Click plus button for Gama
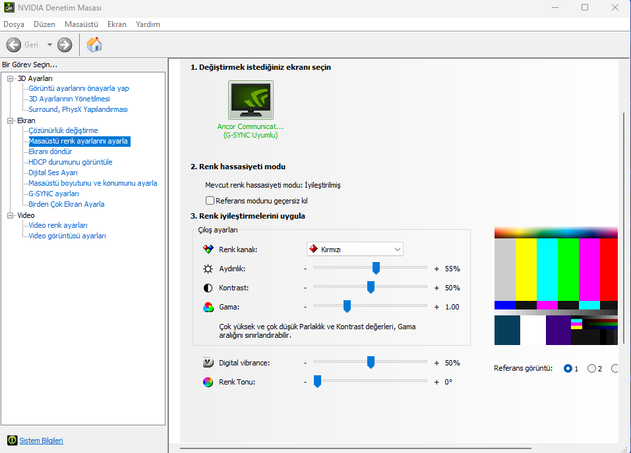Screen dimensions: 631x453 pos(436,307)
